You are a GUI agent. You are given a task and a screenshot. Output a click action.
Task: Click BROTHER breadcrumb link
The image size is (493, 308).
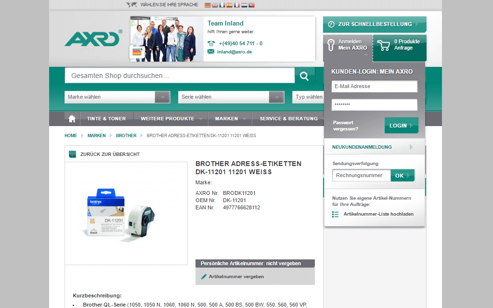(126, 136)
